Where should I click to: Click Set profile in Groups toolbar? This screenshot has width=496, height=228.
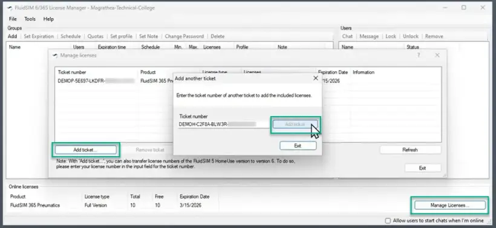tap(121, 36)
